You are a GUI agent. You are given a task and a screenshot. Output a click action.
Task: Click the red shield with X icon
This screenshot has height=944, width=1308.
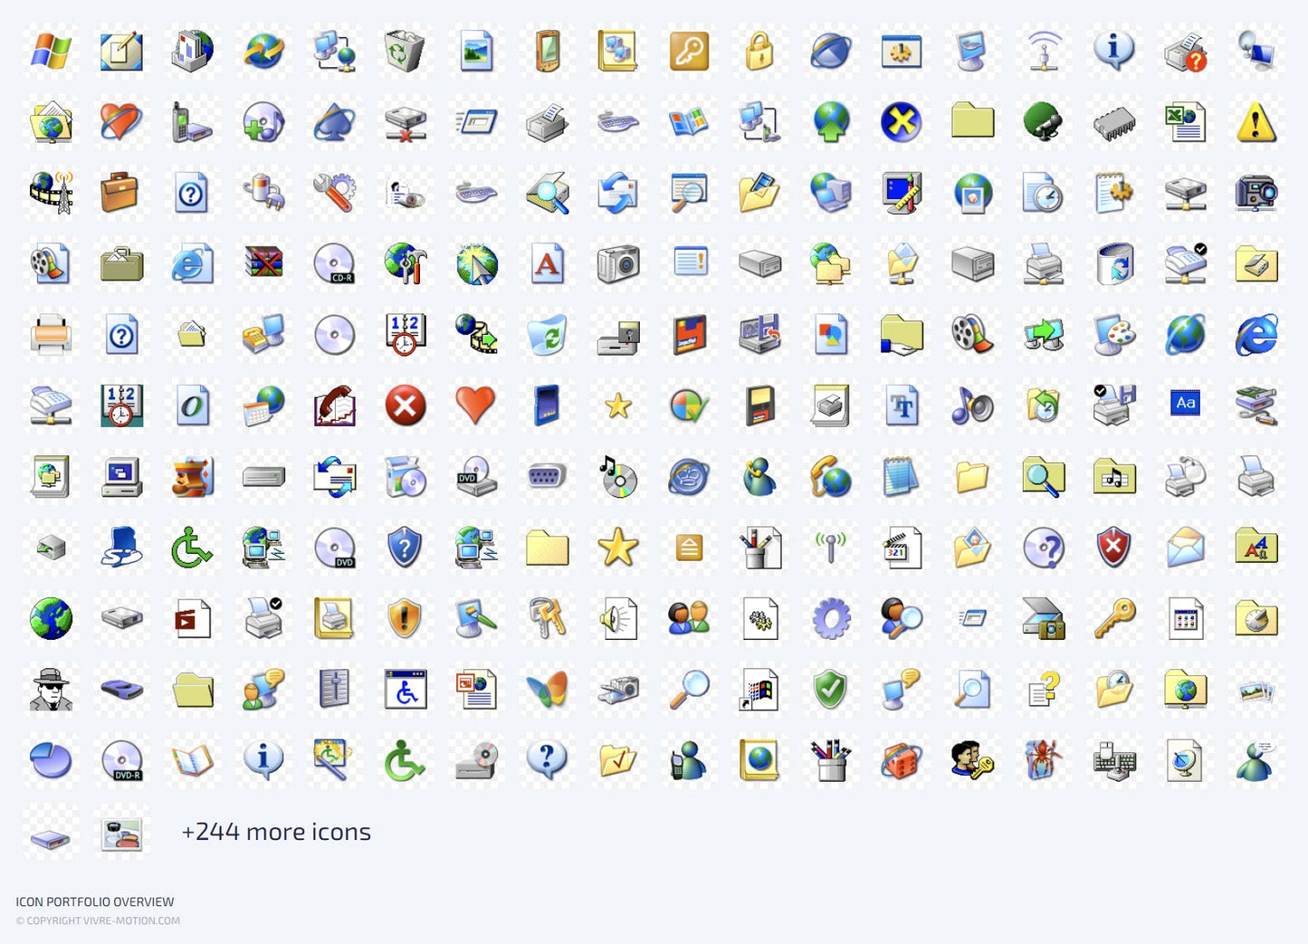coord(1113,548)
